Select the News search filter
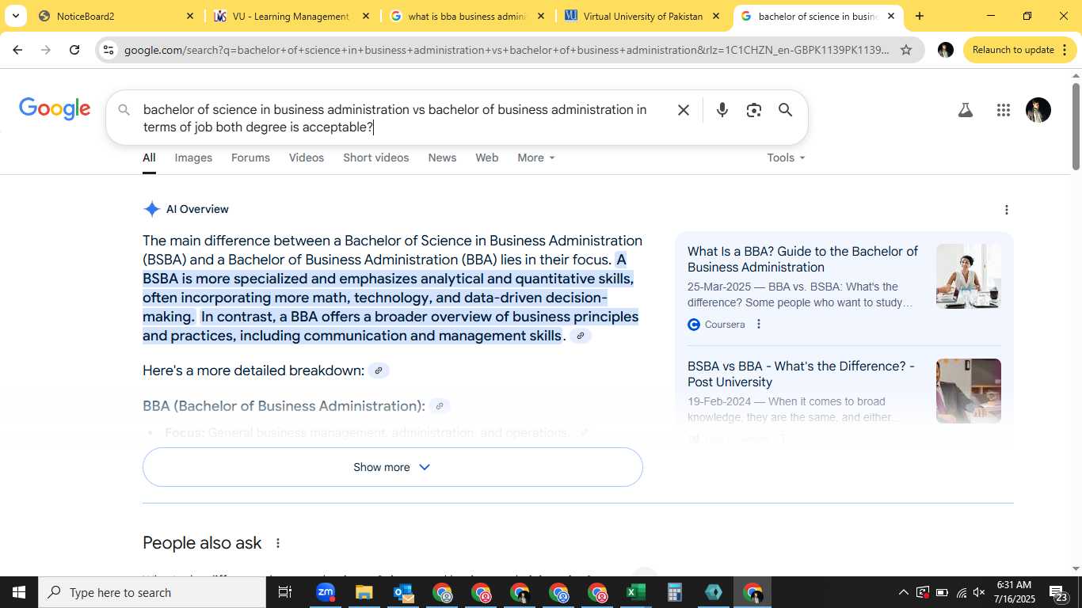Screen dimensions: 1082x608 (x=442, y=158)
